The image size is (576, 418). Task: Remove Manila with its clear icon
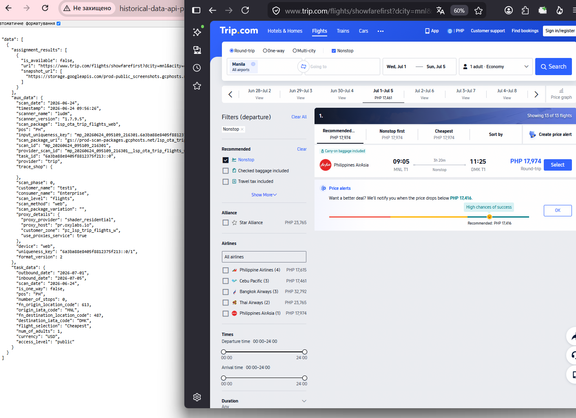coord(253,64)
